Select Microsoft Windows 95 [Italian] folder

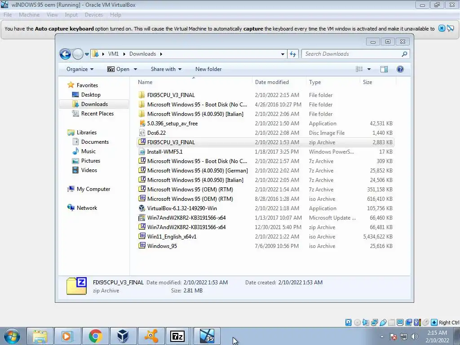coord(195,114)
